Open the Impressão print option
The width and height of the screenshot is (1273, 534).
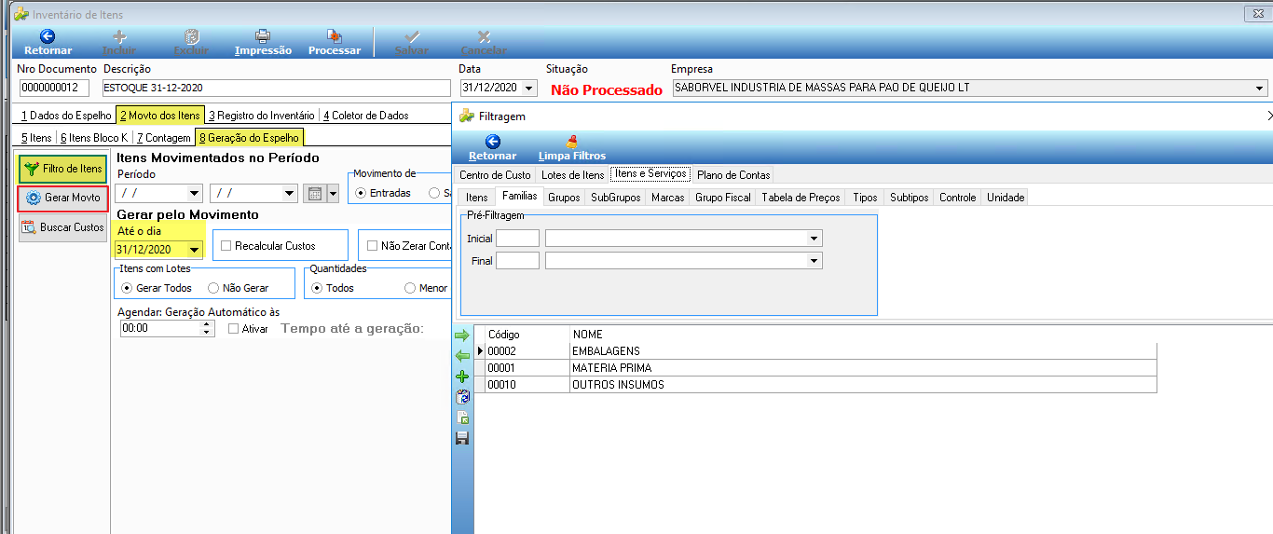pos(263,42)
